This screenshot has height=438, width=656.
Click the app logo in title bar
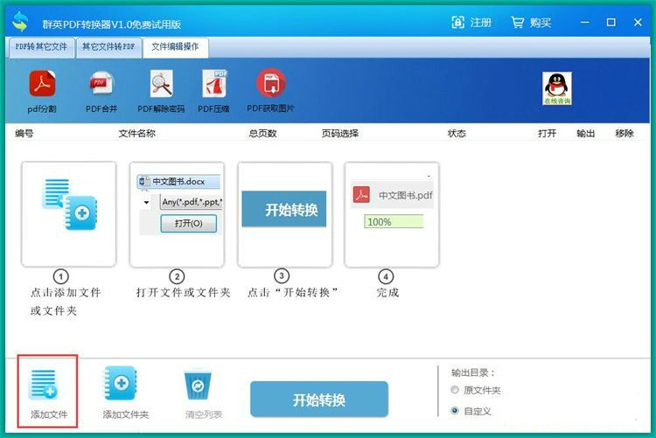(x=20, y=22)
